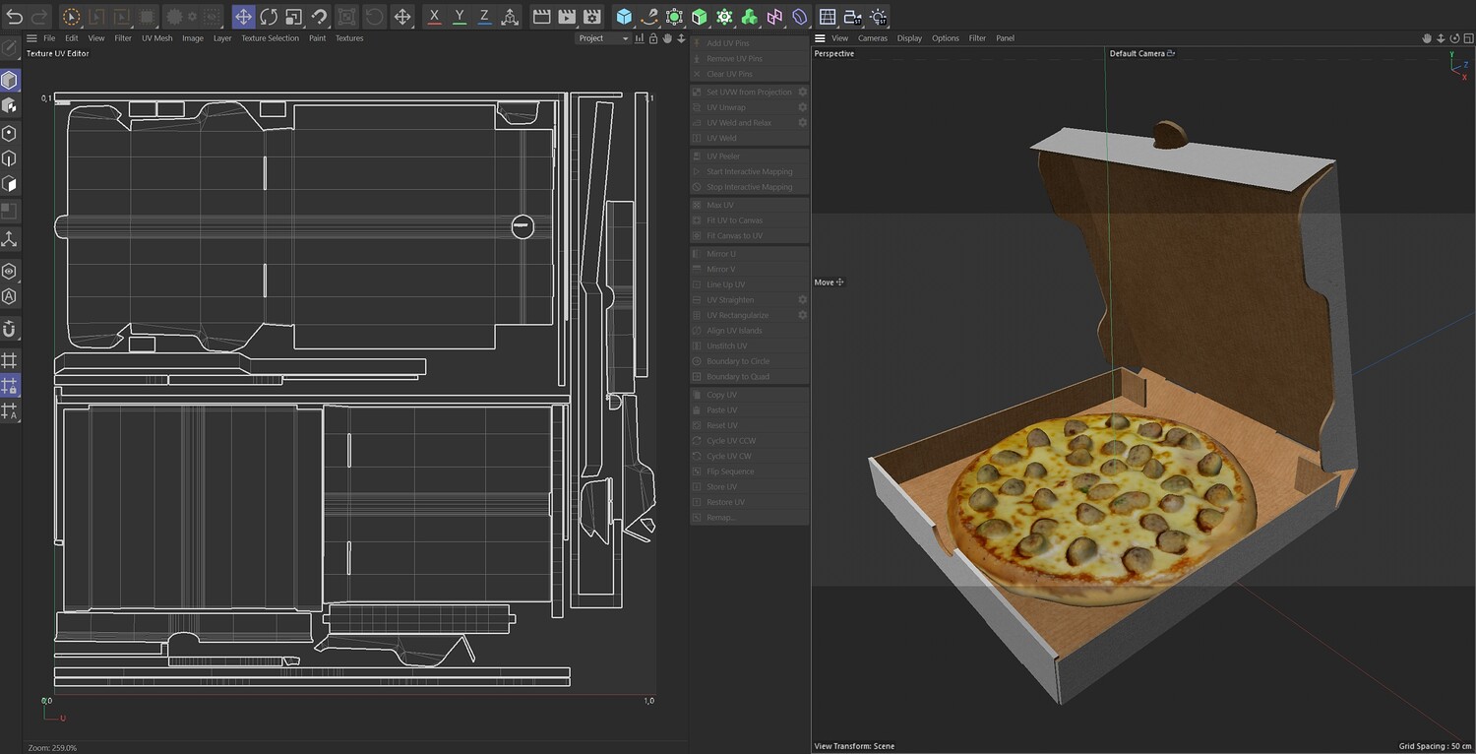The image size is (1476, 754).
Task: Select the Rotate tool in top toolbar
Action: pos(269,17)
